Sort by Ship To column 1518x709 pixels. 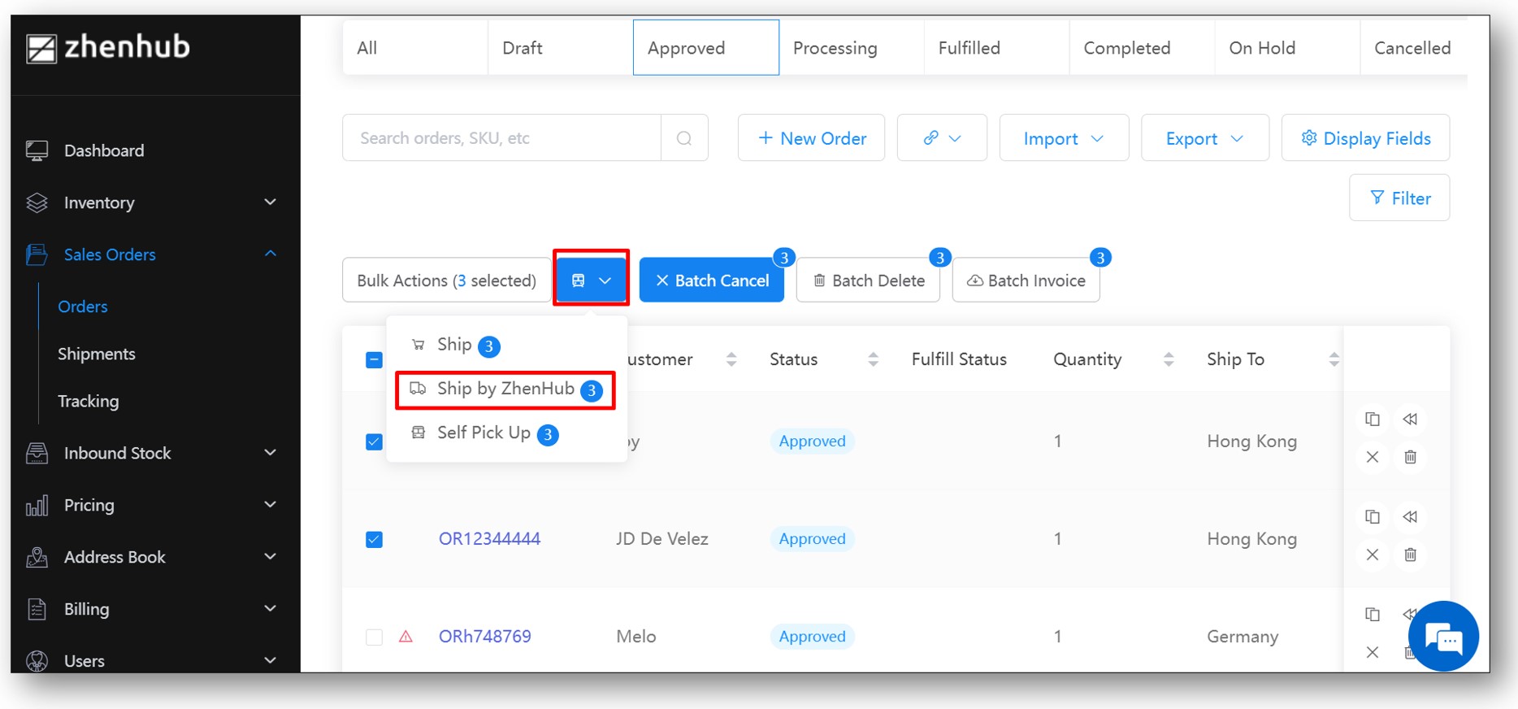coord(1334,359)
